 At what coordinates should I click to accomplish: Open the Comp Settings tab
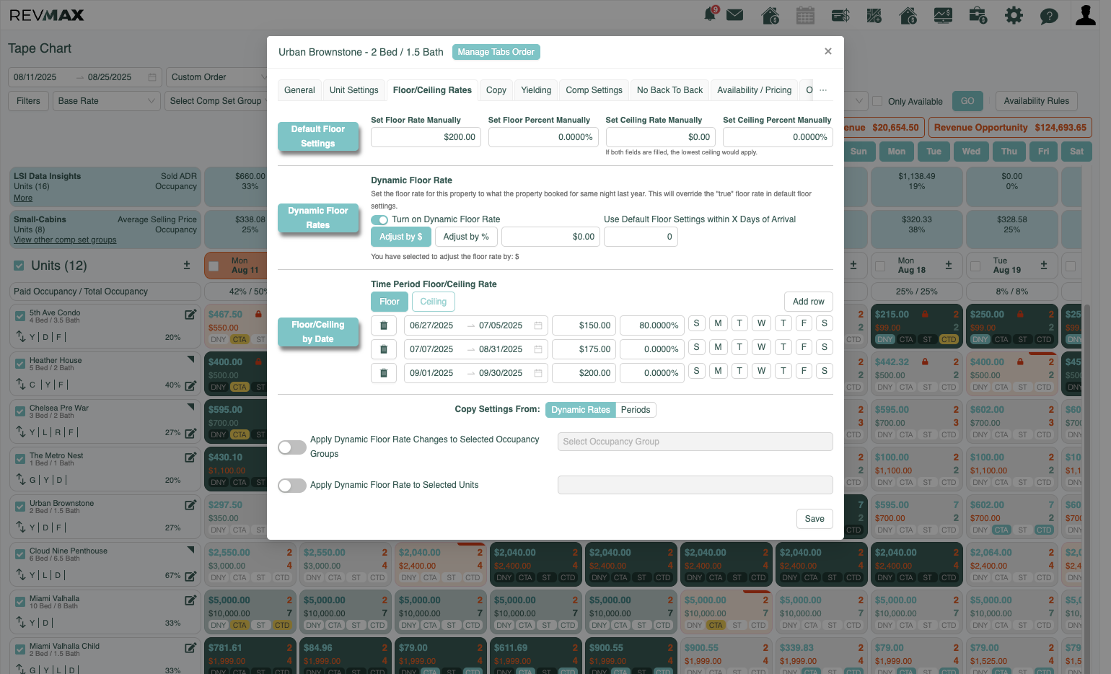pos(594,90)
